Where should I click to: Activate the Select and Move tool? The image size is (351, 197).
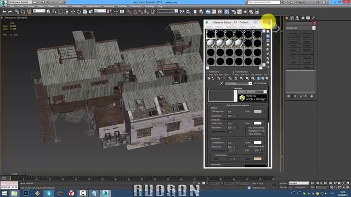(73, 11)
